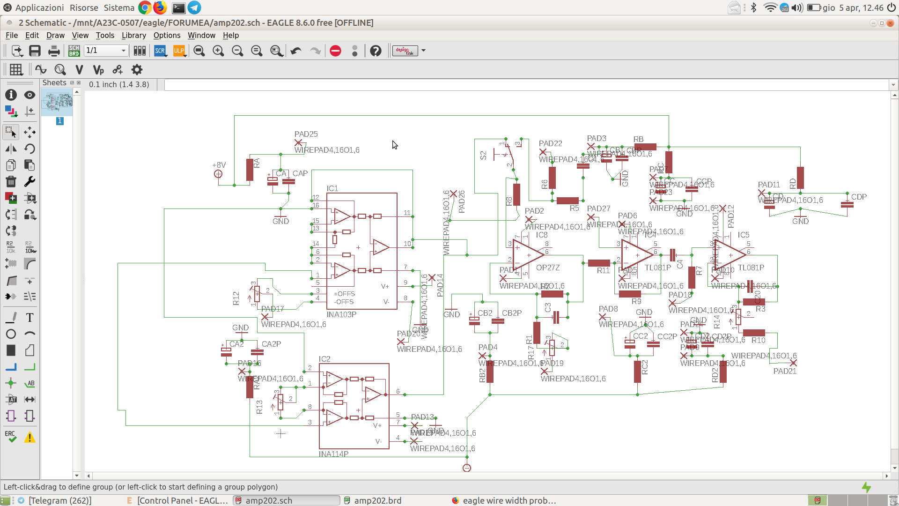Toggle the Show eye tool
This screenshot has width=899, height=506.
pyautogui.click(x=29, y=95)
